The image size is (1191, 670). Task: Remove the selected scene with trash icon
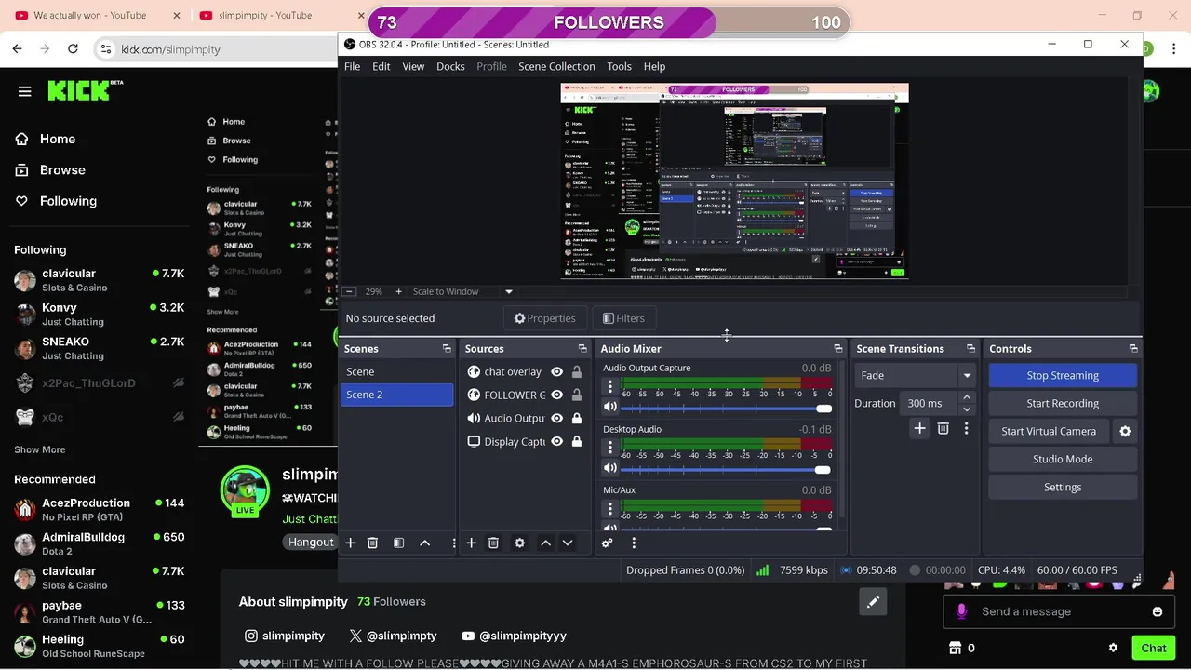(372, 543)
